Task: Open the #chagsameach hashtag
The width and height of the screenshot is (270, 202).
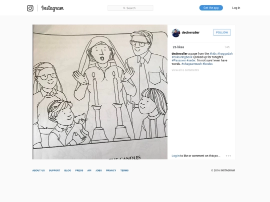Action: click(191, 64)
